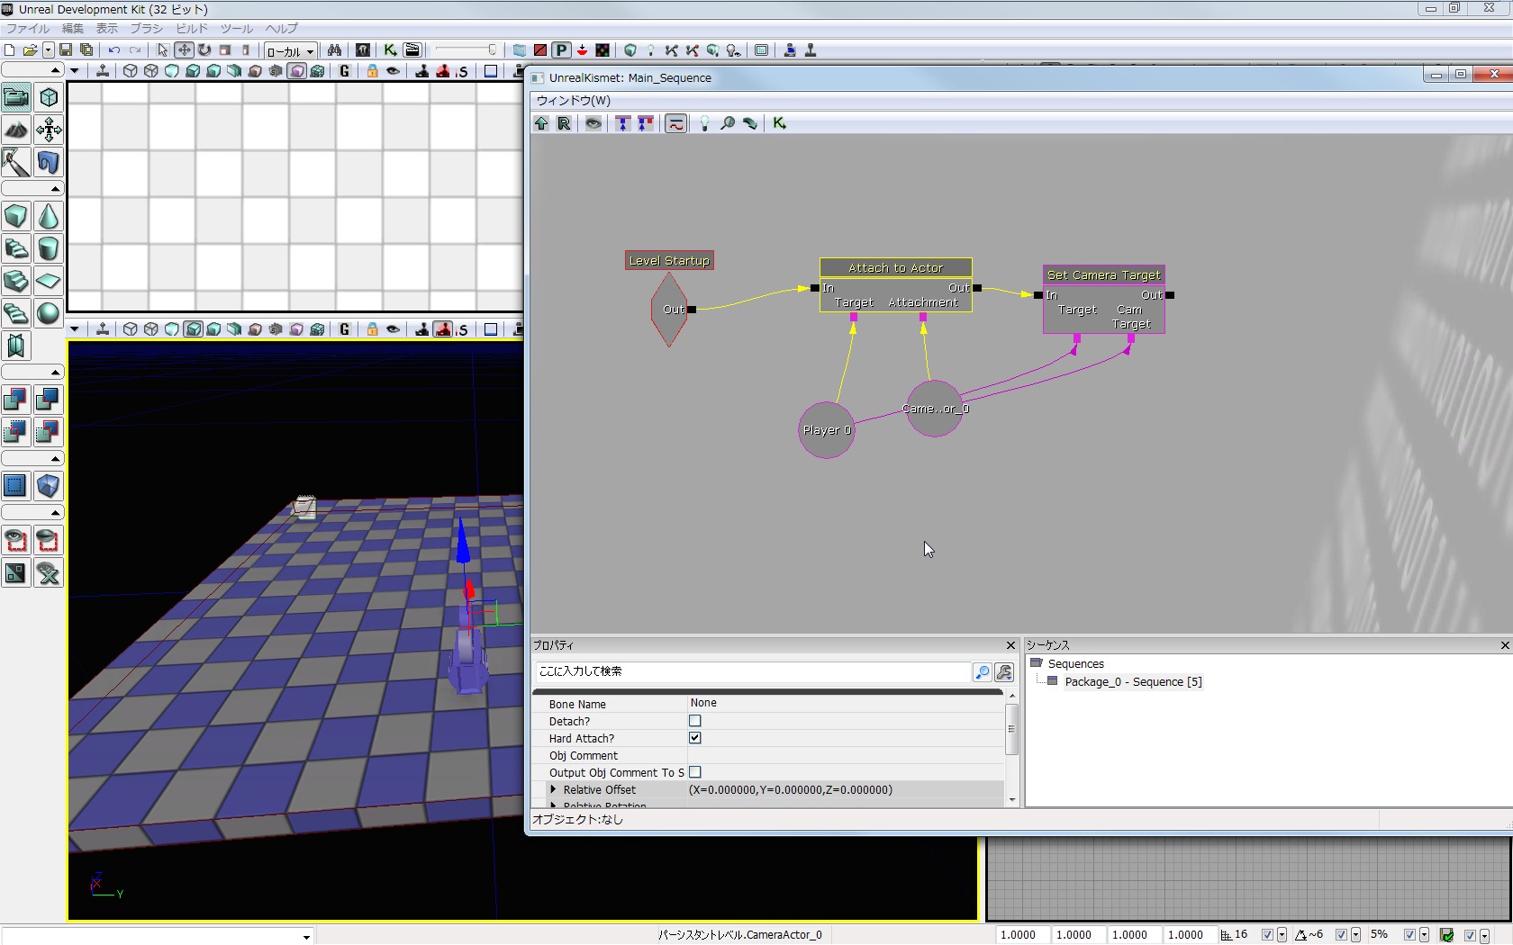Click the hide unused connectors eye icon
The width and height of the screenshot is (1513, 945).
coord(593,123)
